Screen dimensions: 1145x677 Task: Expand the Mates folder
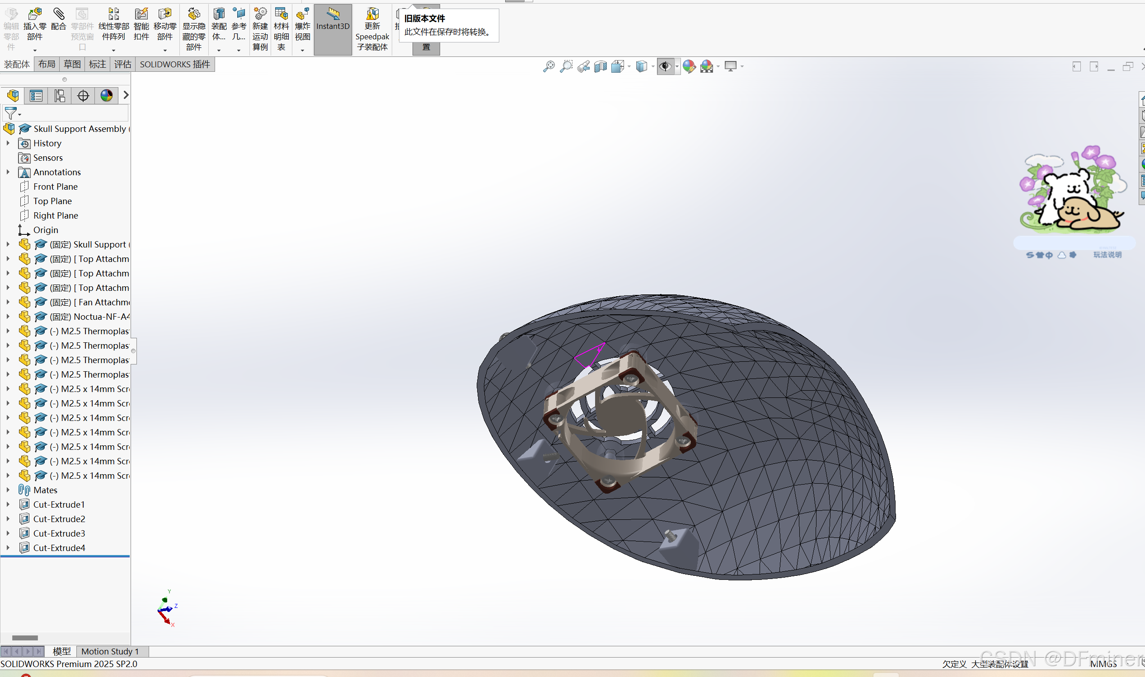click(8, 490)
